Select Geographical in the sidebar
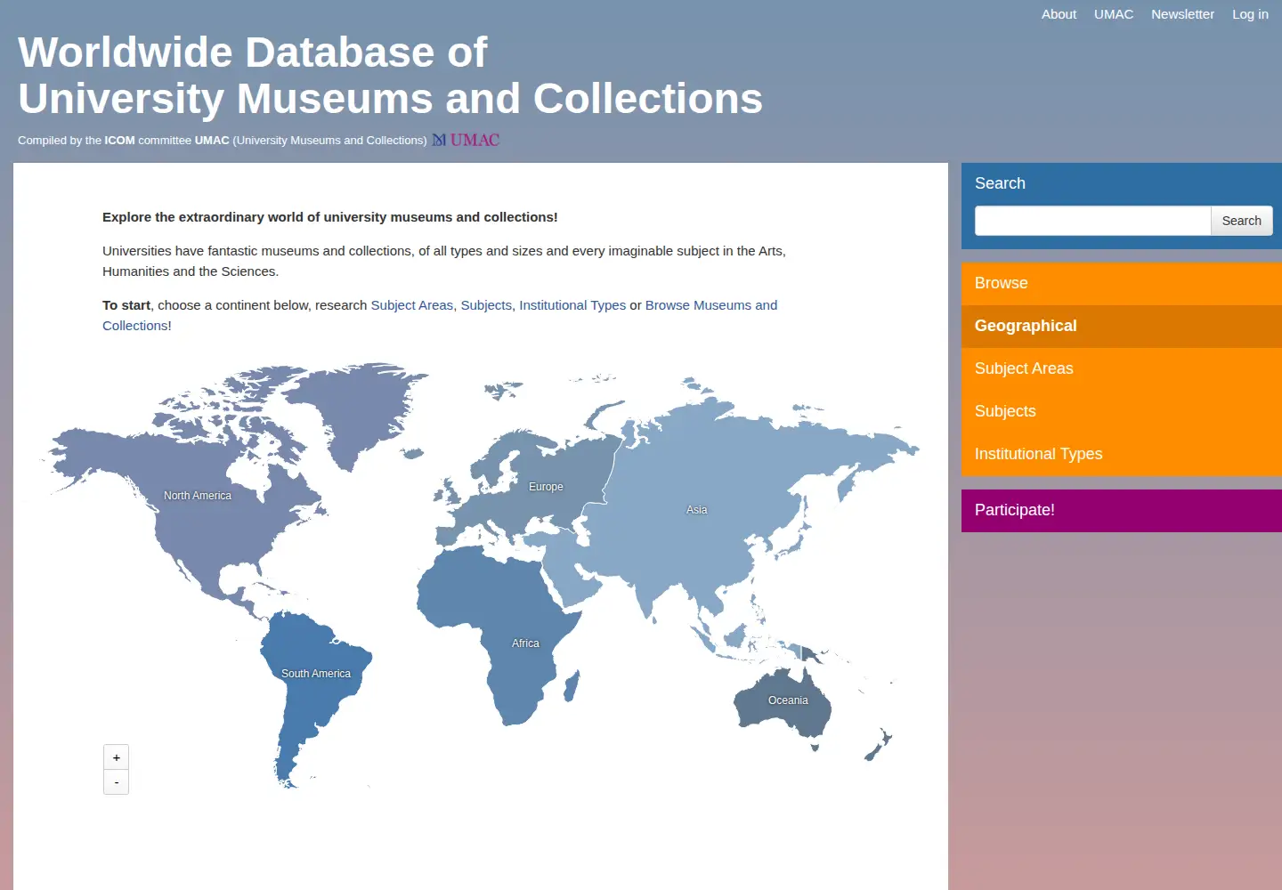 click(1122, 326)
